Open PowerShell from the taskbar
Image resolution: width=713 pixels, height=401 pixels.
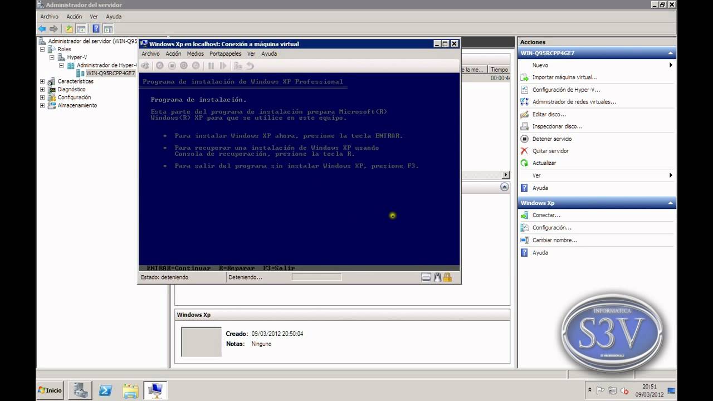pyautogui.click(x=105, y=390)
